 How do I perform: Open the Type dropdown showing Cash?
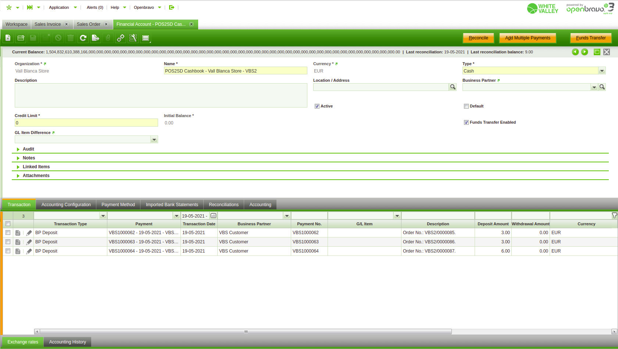click(602, 71)
